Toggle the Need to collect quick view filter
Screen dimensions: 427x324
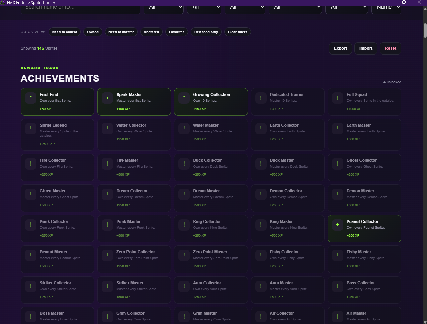click(65, 32)
